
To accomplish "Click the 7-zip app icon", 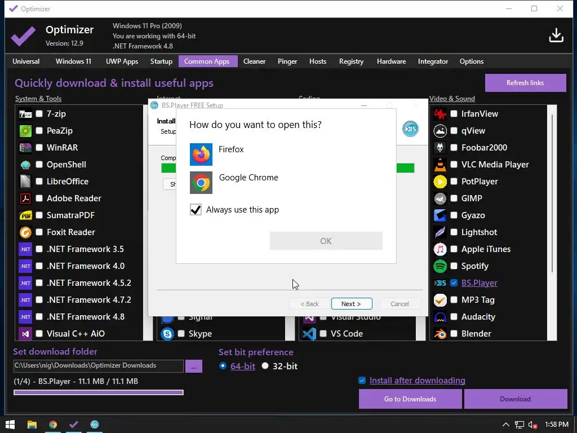I will (x=25, y=114).
